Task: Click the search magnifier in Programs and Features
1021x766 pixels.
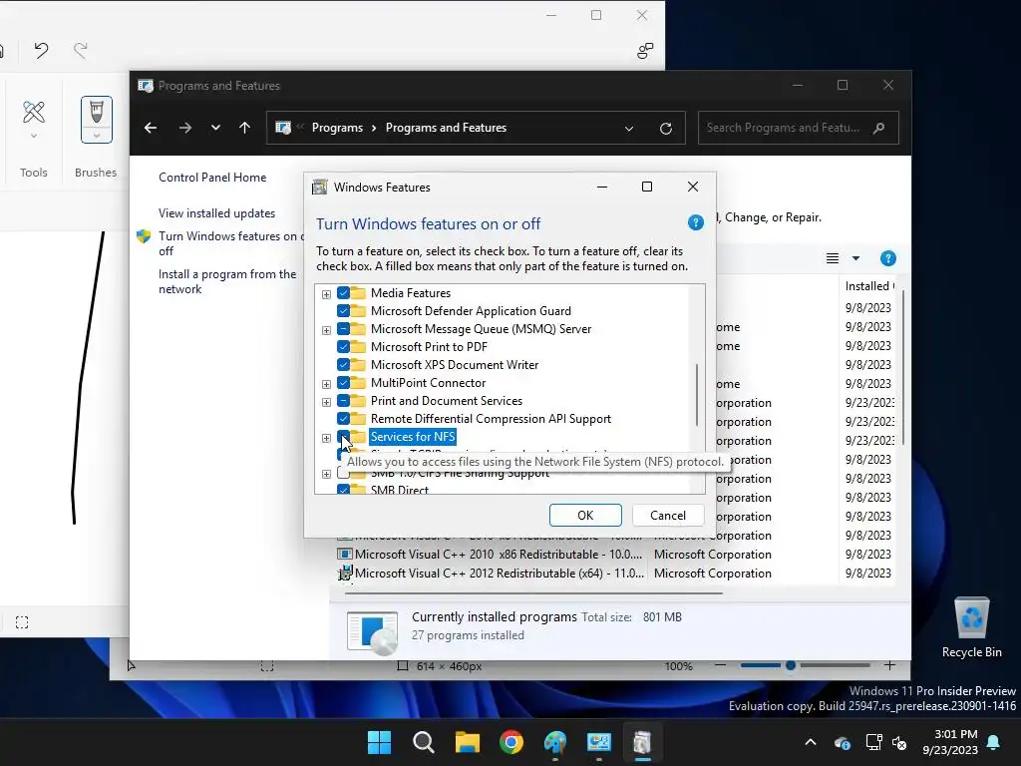Action: click(879, 128)
